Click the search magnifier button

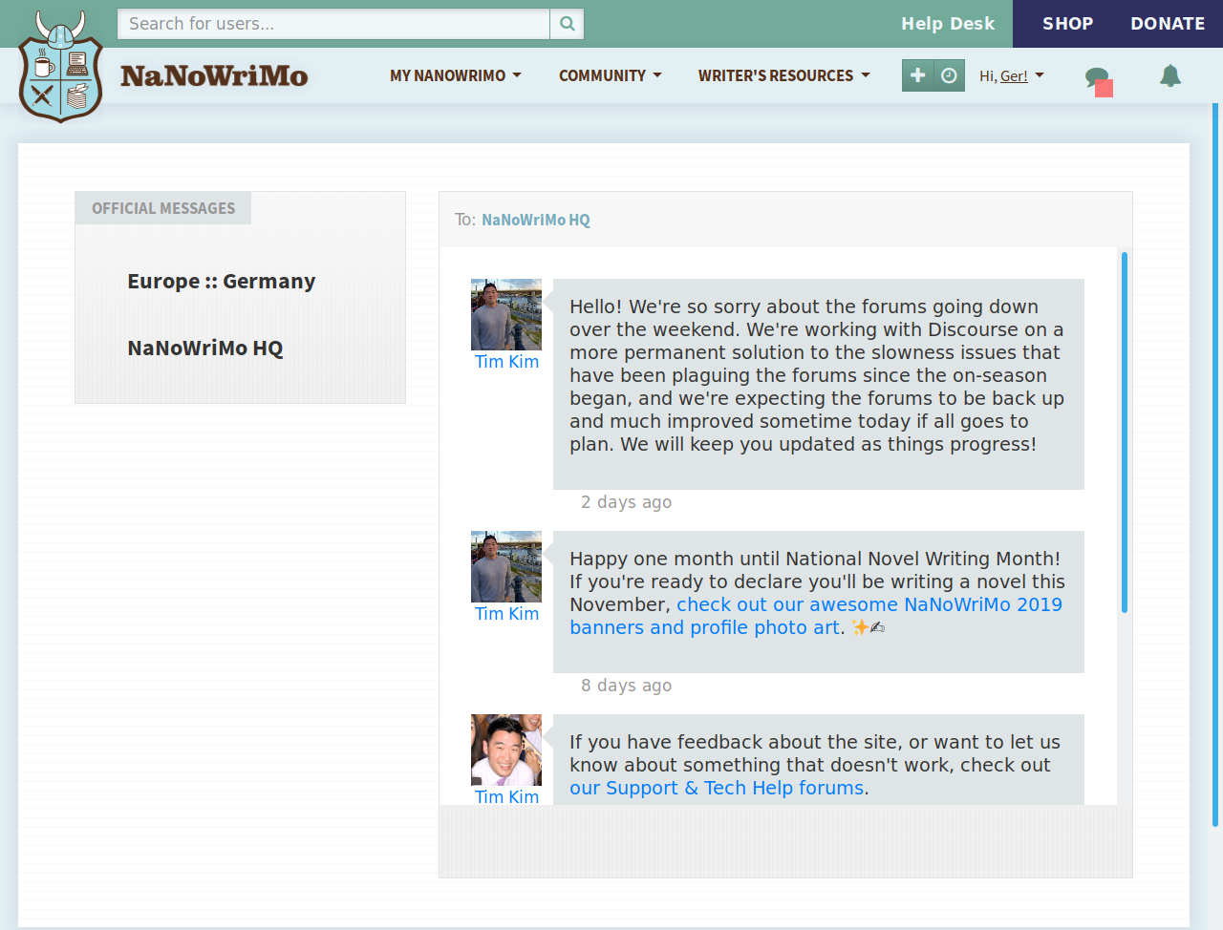tap(567, 24)
